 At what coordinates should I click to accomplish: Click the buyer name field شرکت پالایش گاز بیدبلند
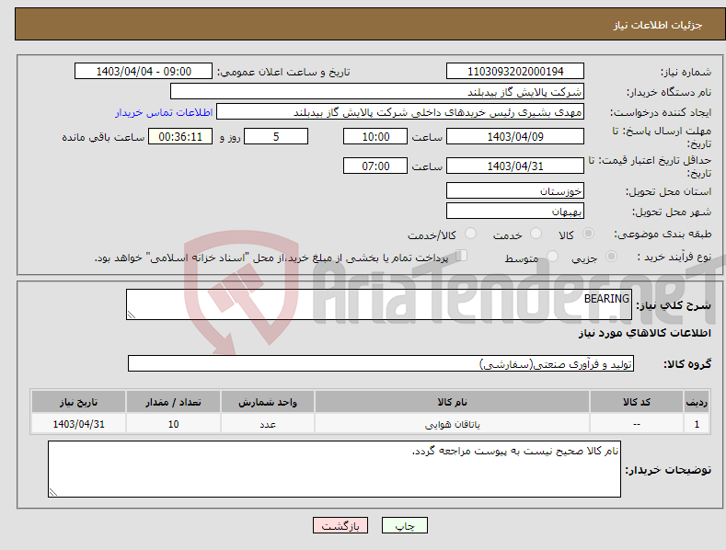point(377,92)
